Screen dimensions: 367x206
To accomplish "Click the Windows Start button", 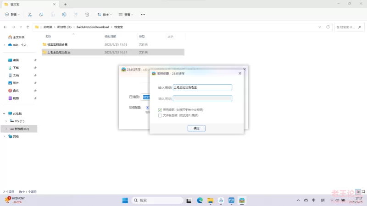I will (125, 200).
